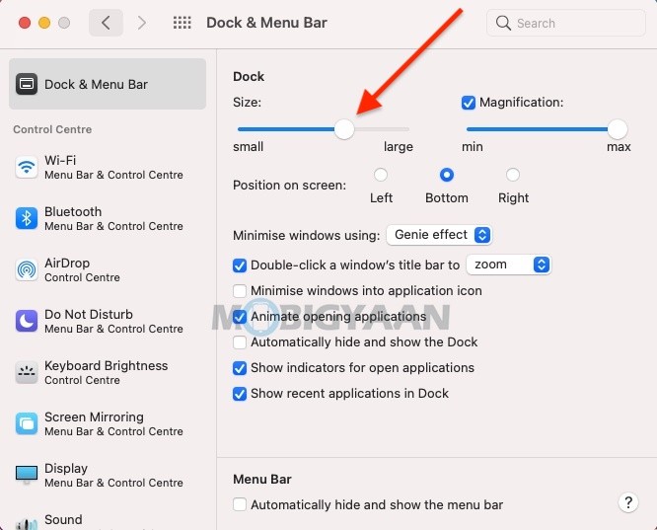Enable Minimise windows into application icon
The width and height of the screenshot is (657, 530).
coord(240,290)
